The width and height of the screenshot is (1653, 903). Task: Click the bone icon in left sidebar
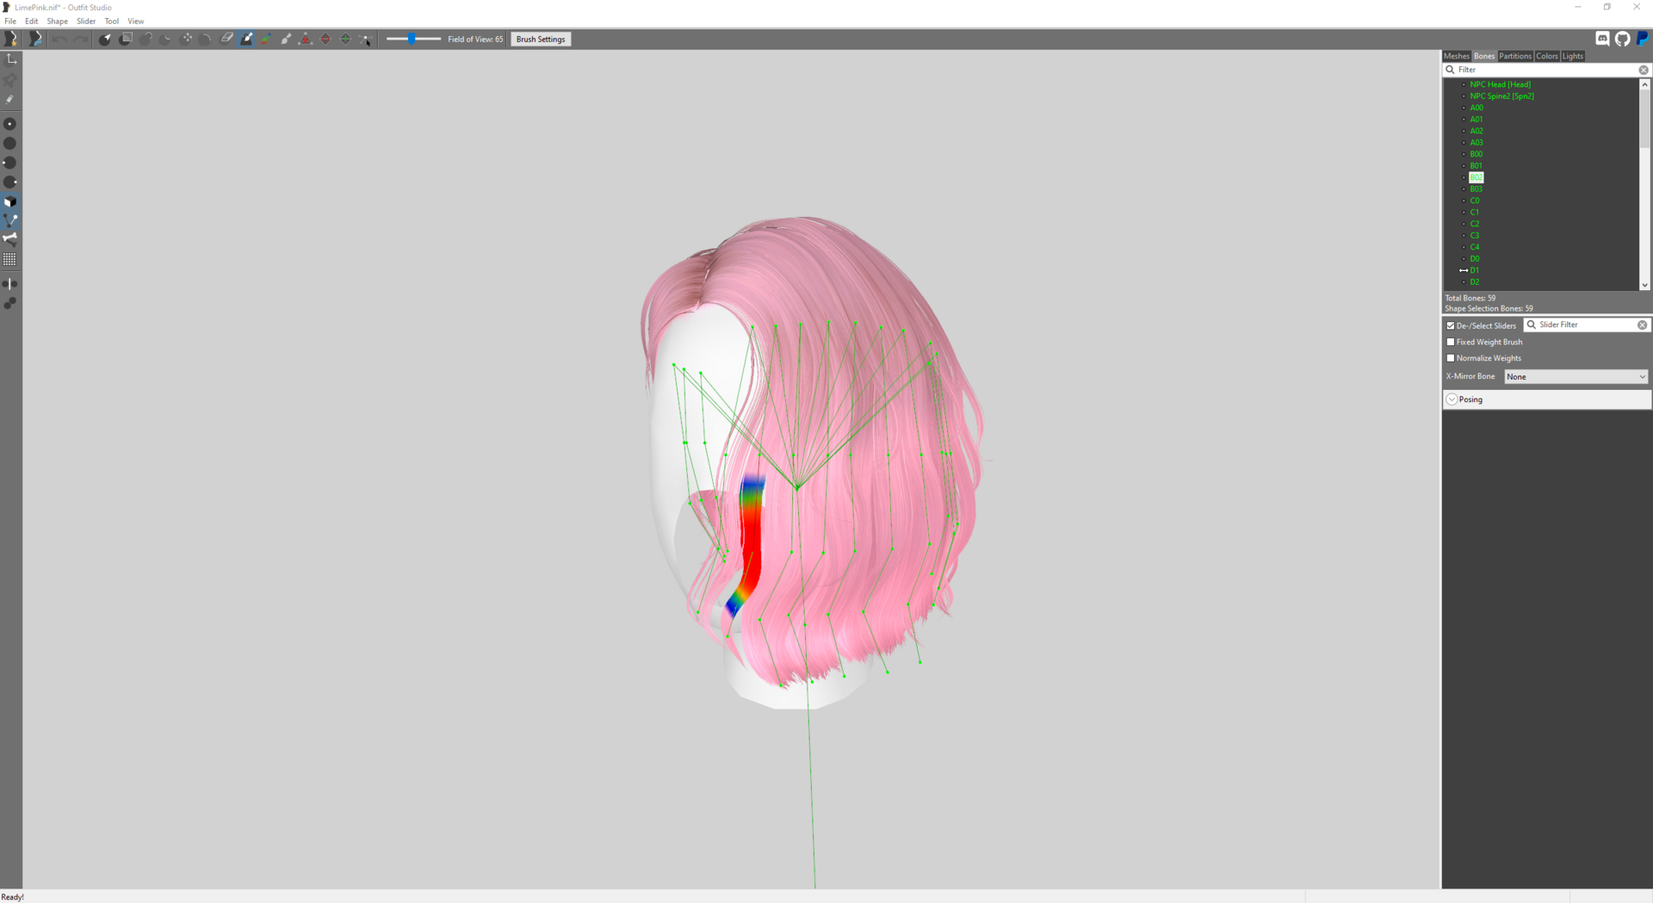(x=10, y=239)
